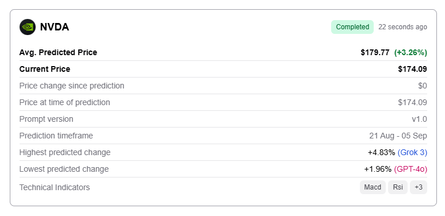
Task: Expand the +3 more indicators chip
Action: [419, 187]
